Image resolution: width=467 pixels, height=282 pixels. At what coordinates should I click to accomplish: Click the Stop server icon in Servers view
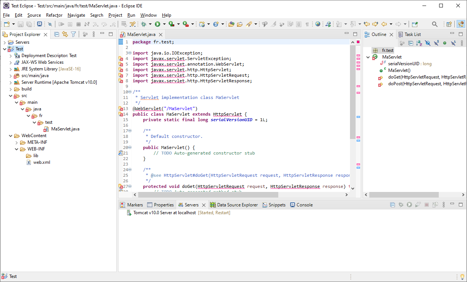(427, 205)
